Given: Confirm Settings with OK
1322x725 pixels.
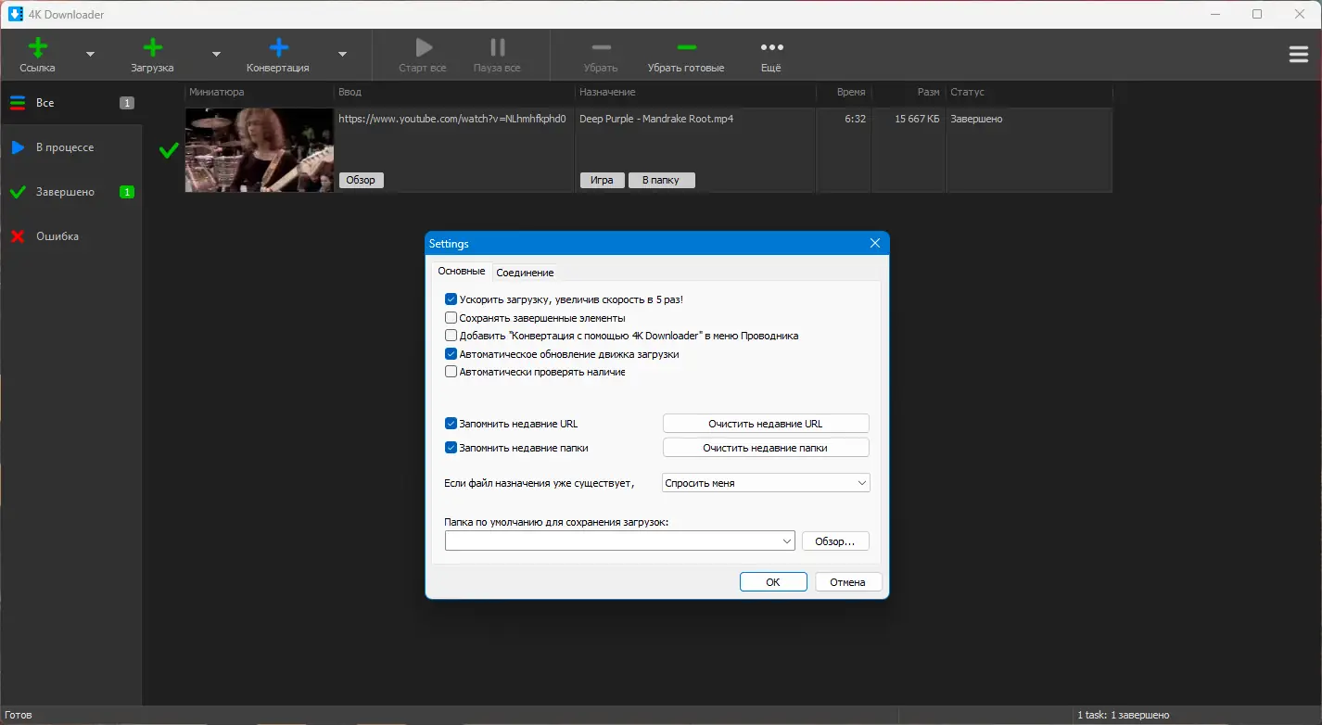Looking at the screenshot, I should (x=773, y=582).
